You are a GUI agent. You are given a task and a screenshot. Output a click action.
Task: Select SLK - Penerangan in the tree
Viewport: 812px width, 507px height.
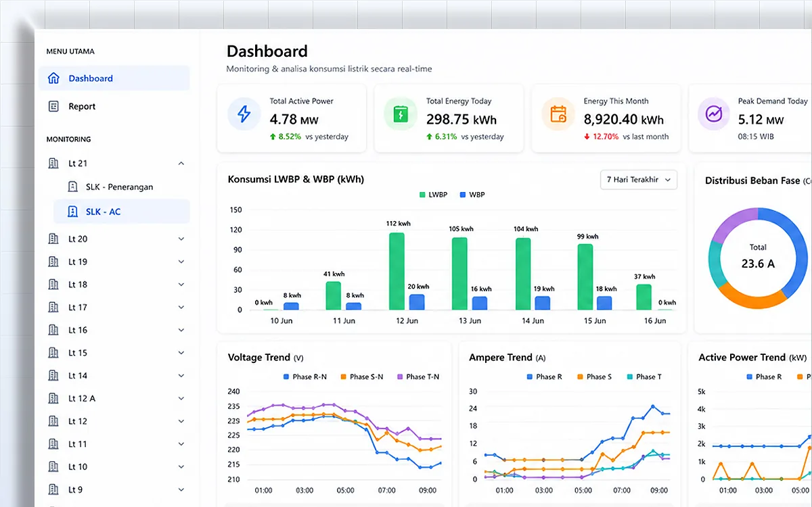point(122,187)
